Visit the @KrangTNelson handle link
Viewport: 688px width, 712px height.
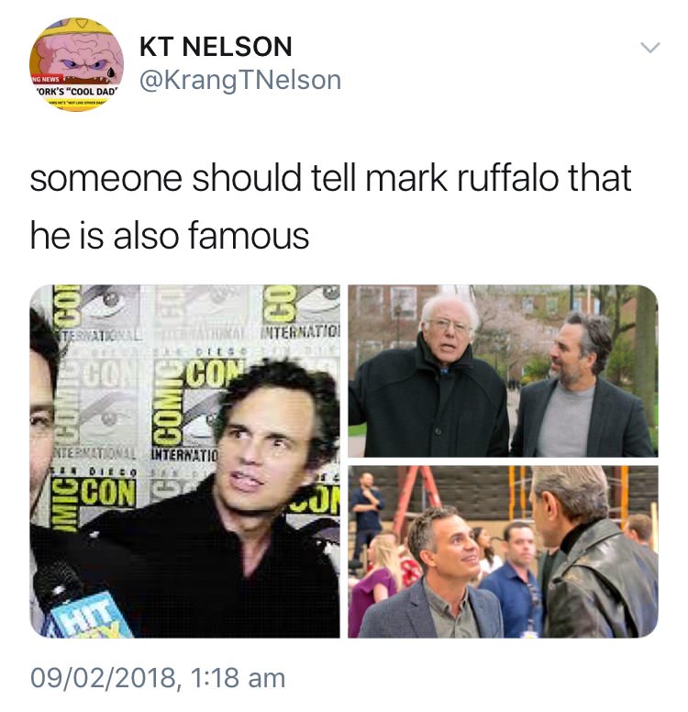click(240, 80)
